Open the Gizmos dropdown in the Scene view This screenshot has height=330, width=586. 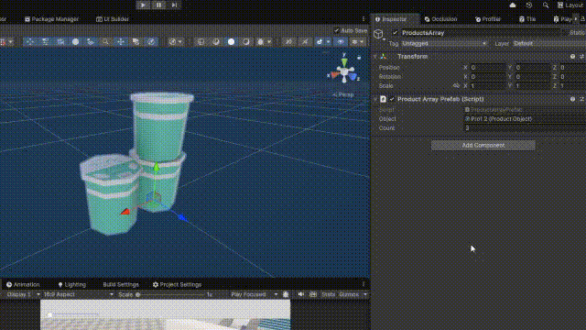click(358, 42)
